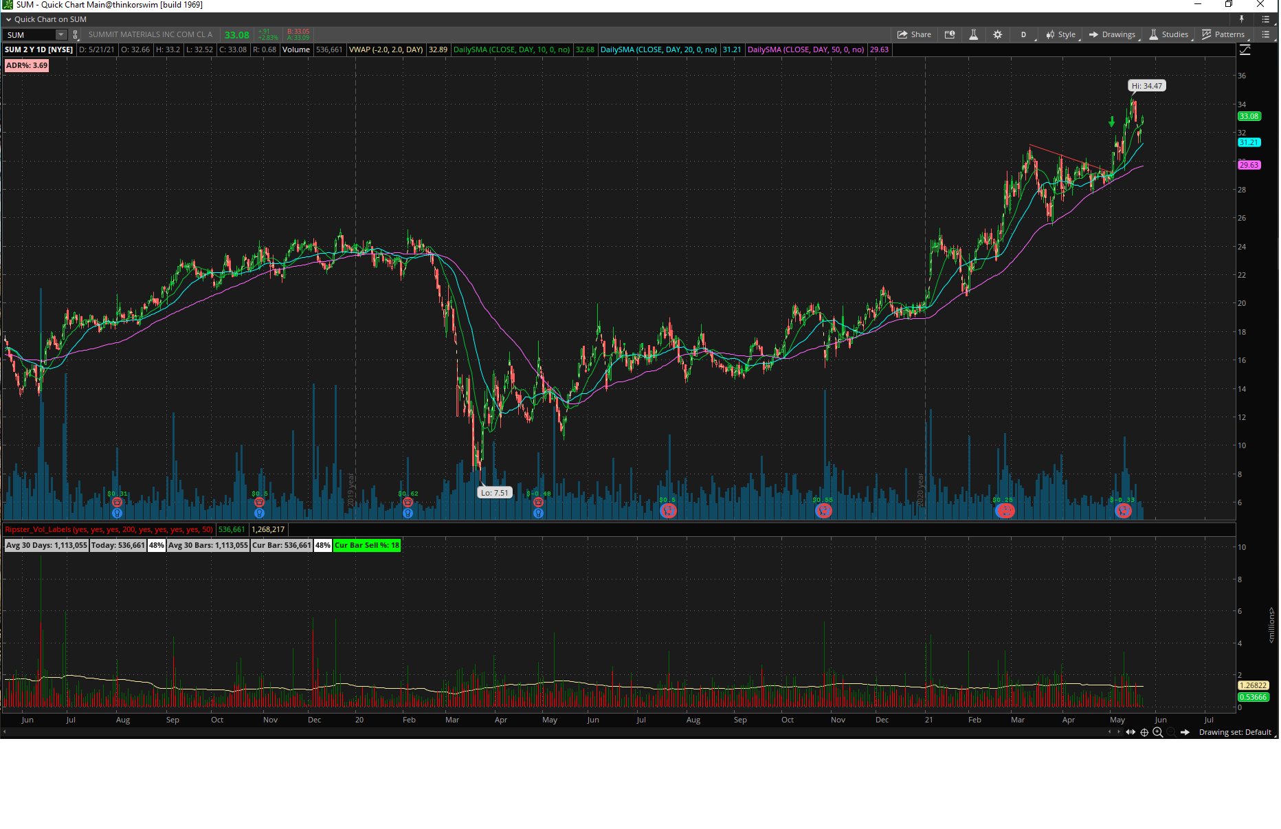Open the Style menu
Viewport: 1281px width, 829px height.
click(x=1060, y=34)
